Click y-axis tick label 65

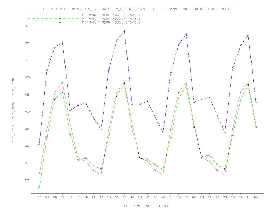click(x=27, y=26)
